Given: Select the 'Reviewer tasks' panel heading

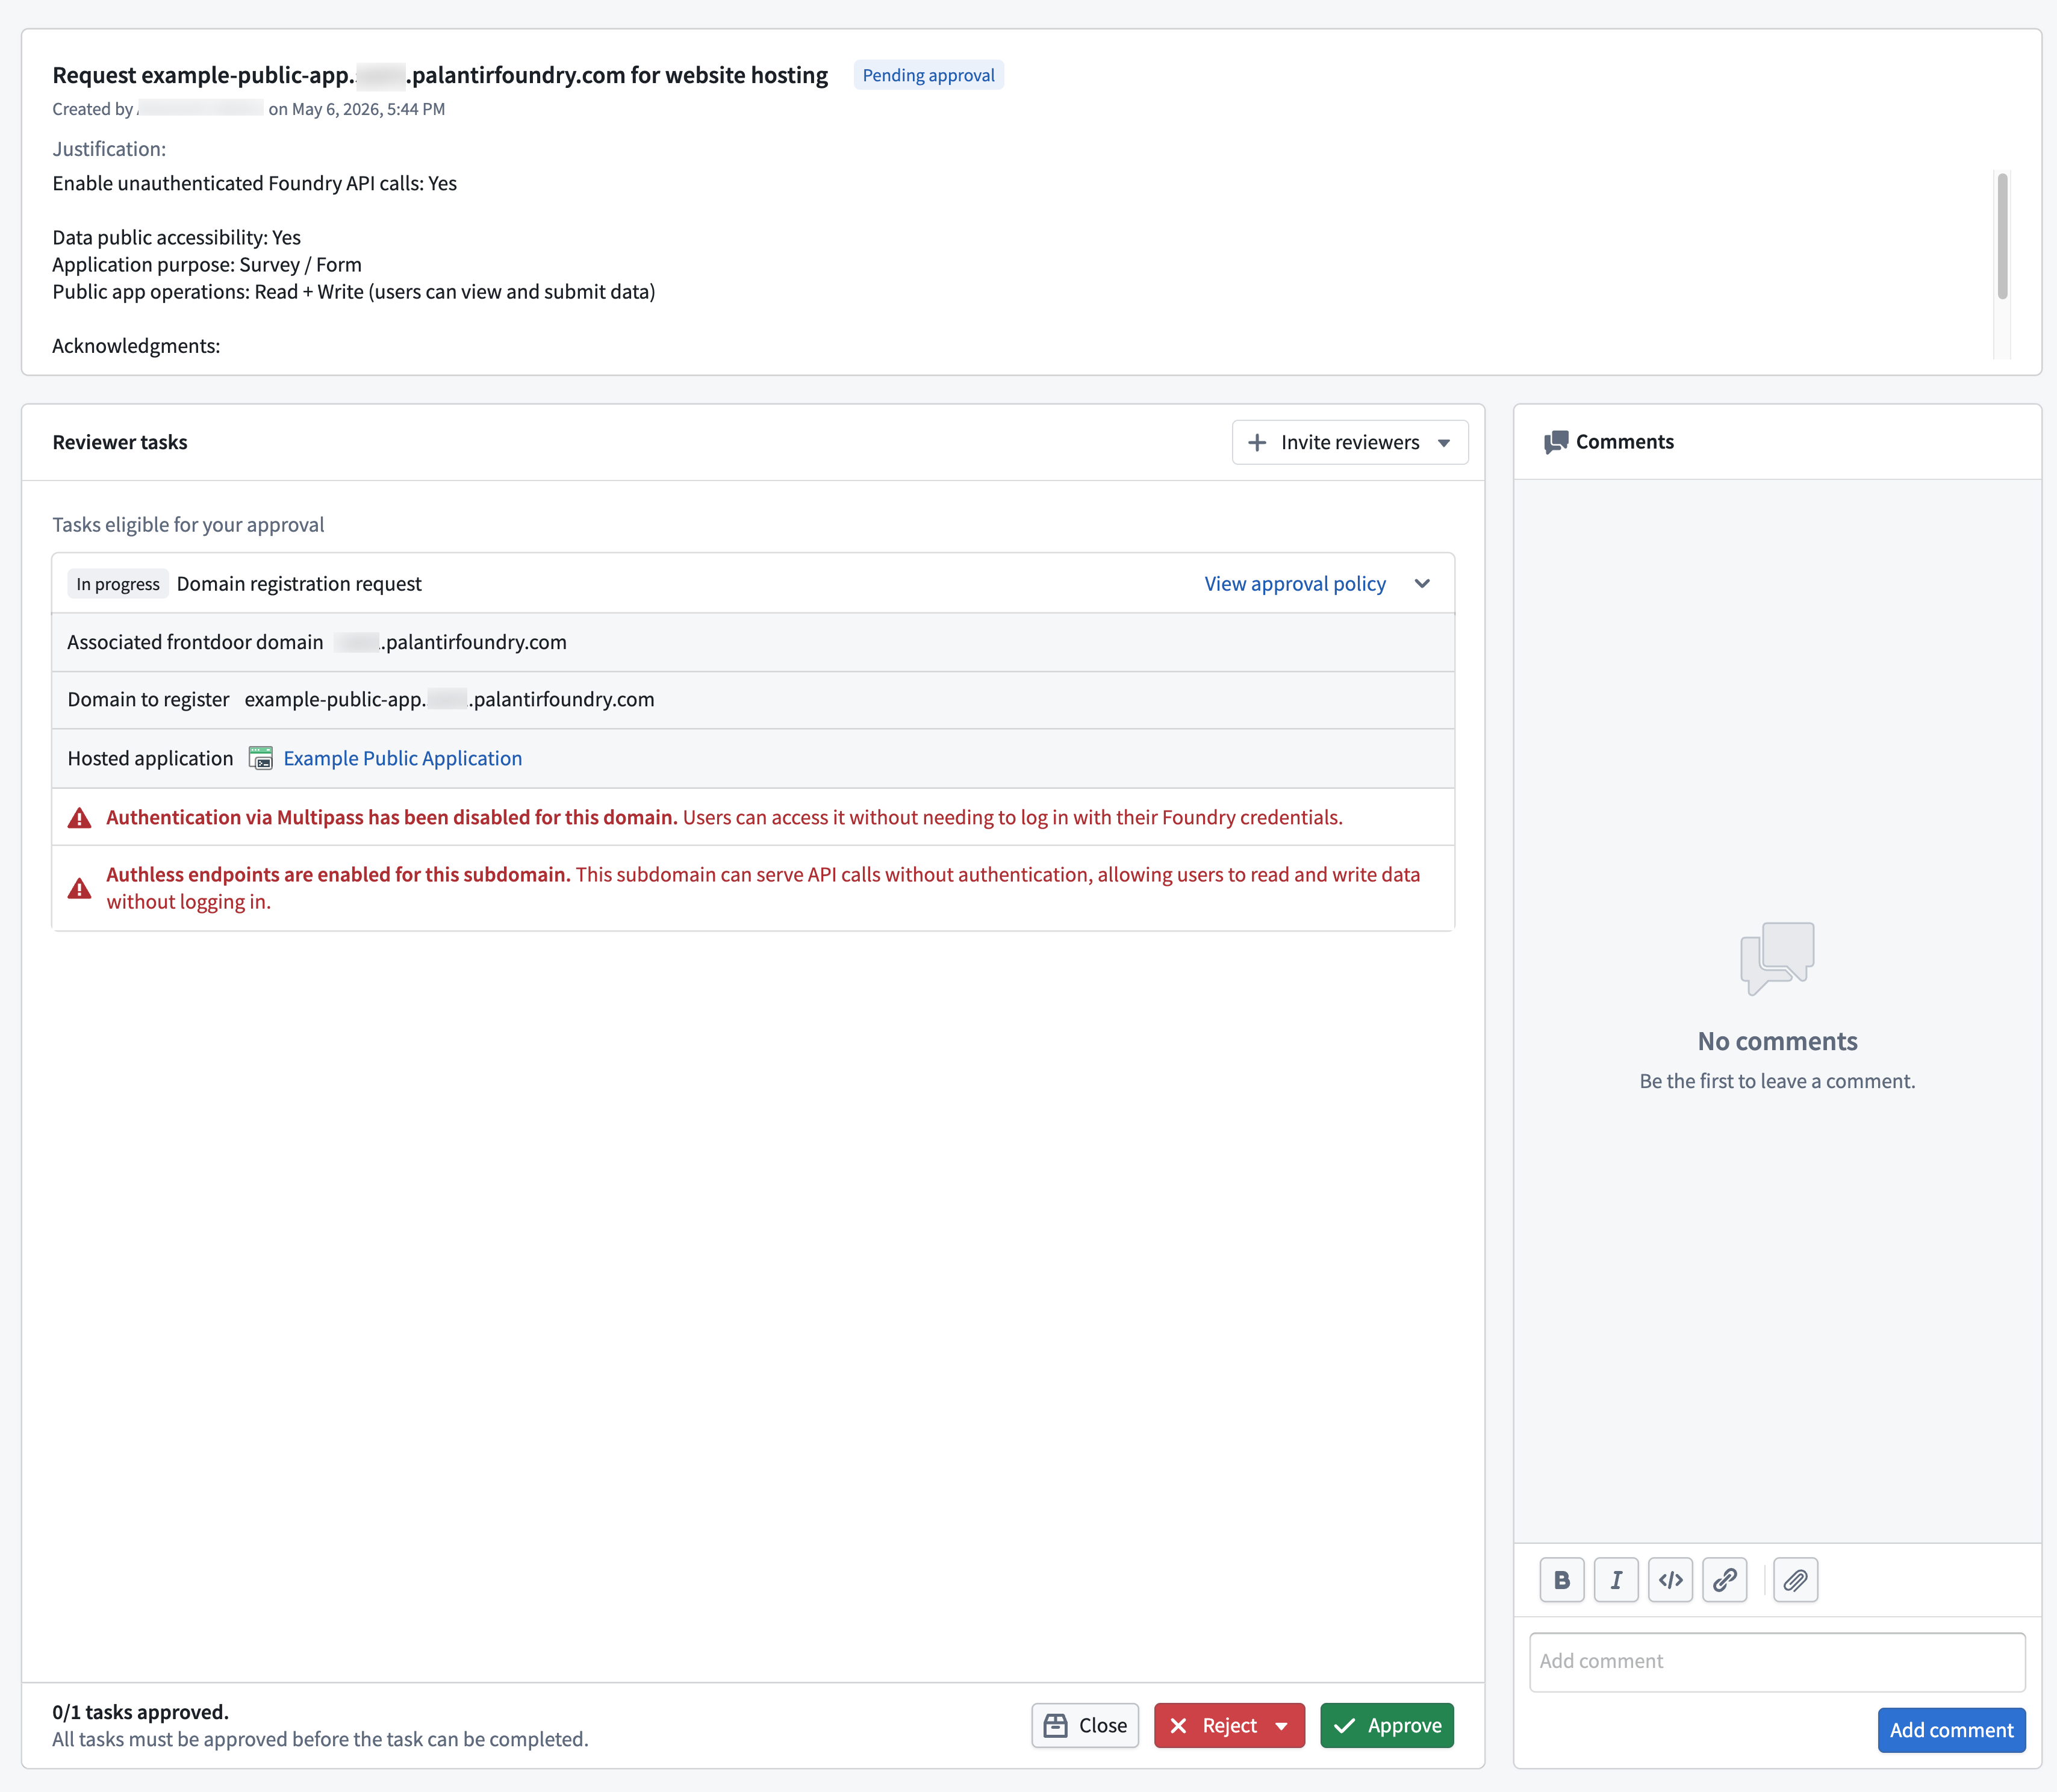Looking at the screenshot, I should click(x=120, y=442).
